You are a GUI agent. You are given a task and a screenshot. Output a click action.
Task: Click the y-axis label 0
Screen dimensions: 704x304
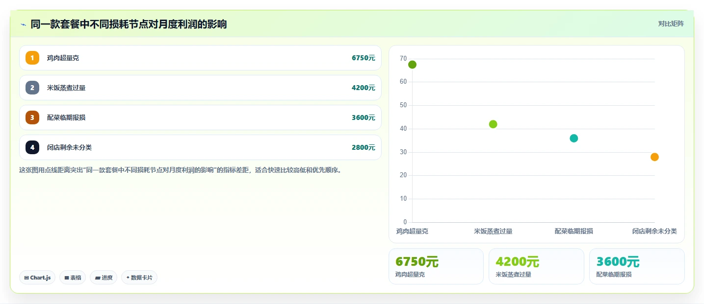pyautogui.click(x=405, y=222)
